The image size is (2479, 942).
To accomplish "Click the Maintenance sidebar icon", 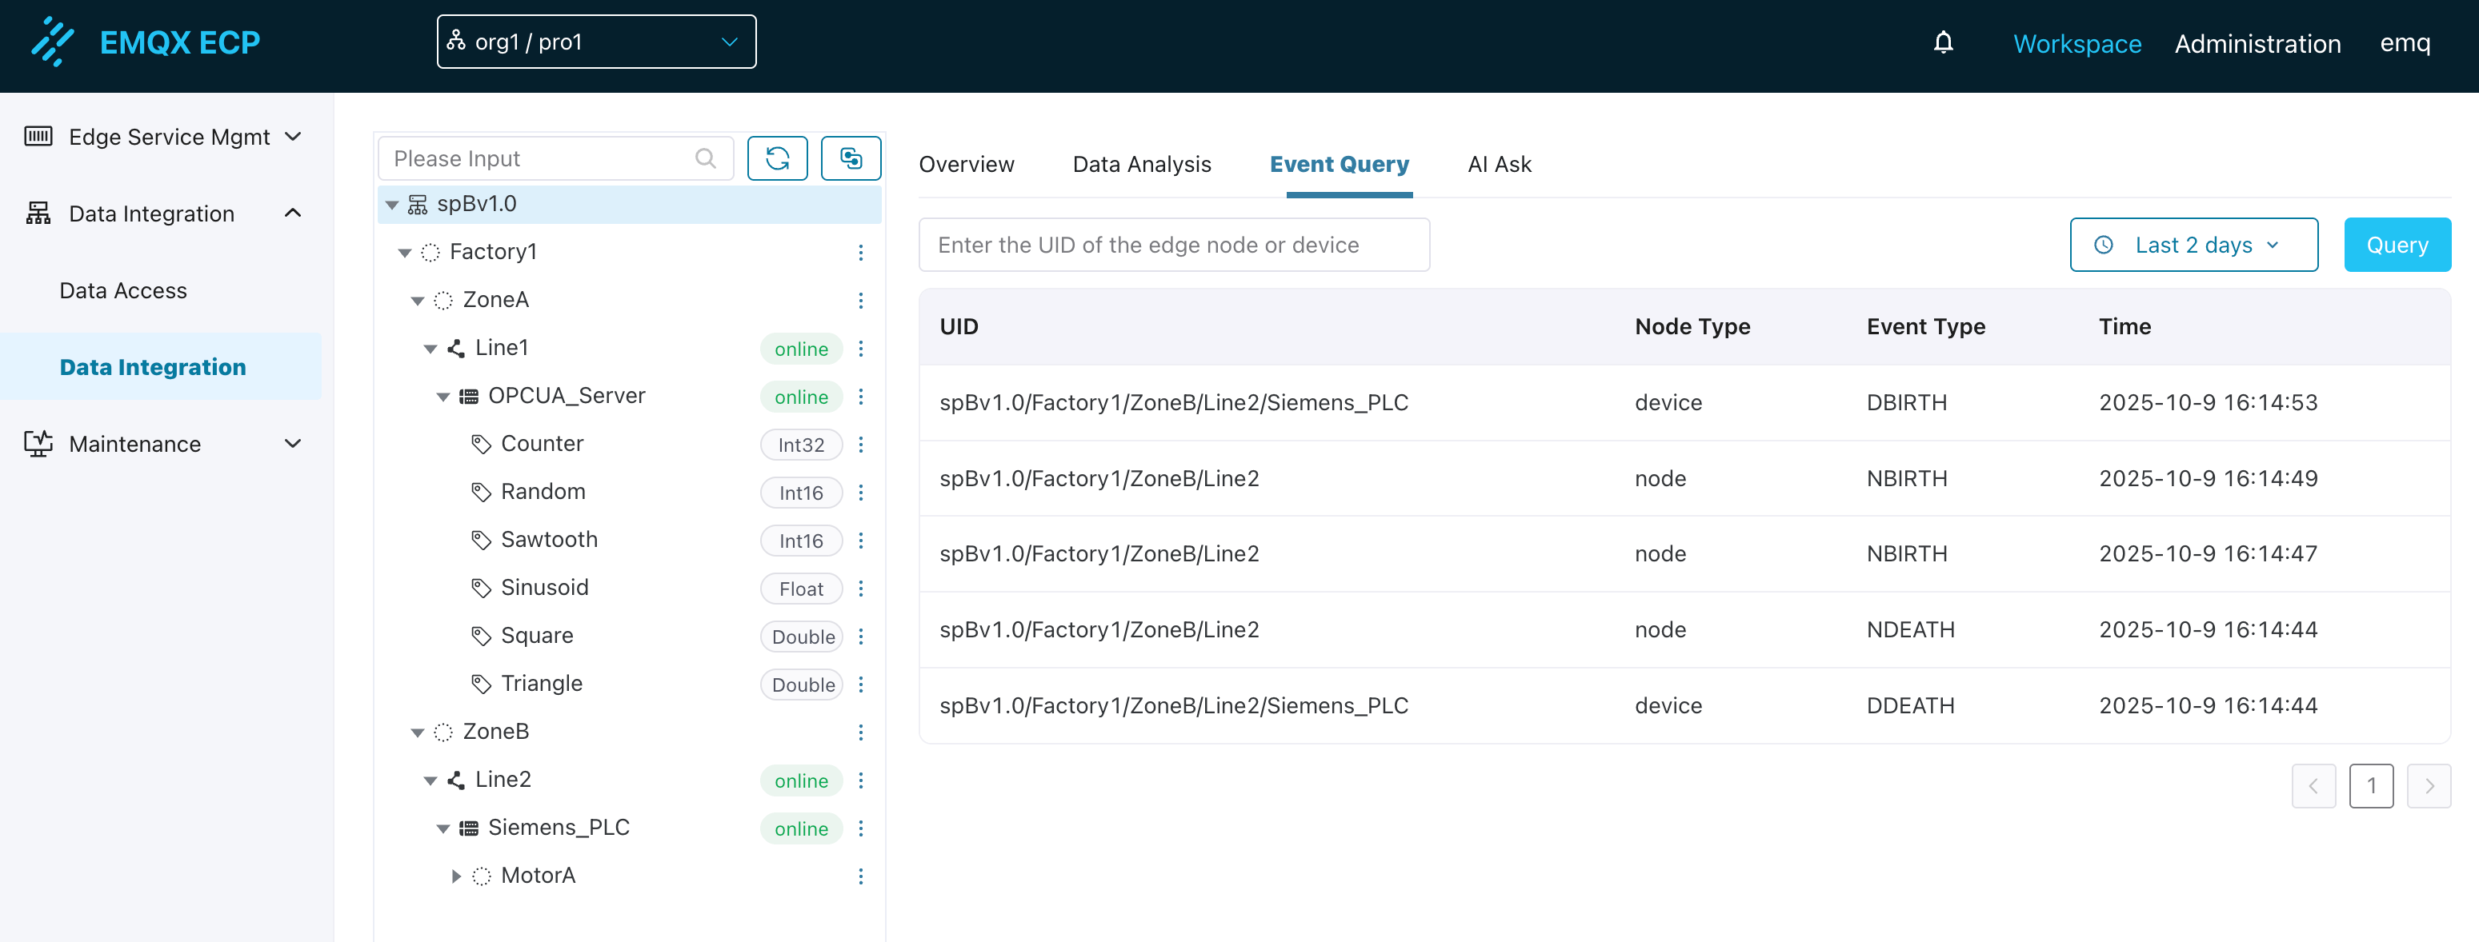I will (38, 443).
